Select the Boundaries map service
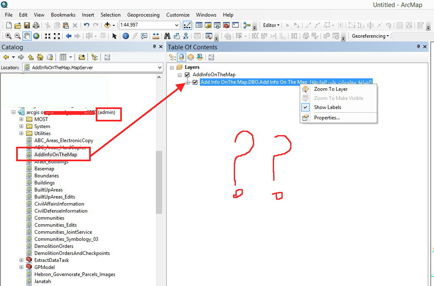434x286 pixels. [x=46, y=176]
